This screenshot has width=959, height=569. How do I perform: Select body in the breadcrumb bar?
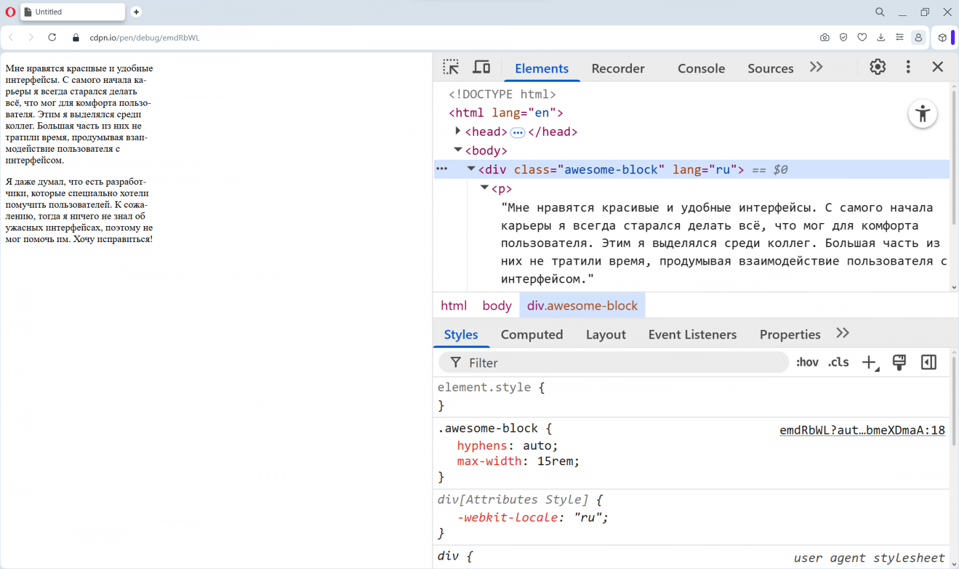(x=497, y=305)
